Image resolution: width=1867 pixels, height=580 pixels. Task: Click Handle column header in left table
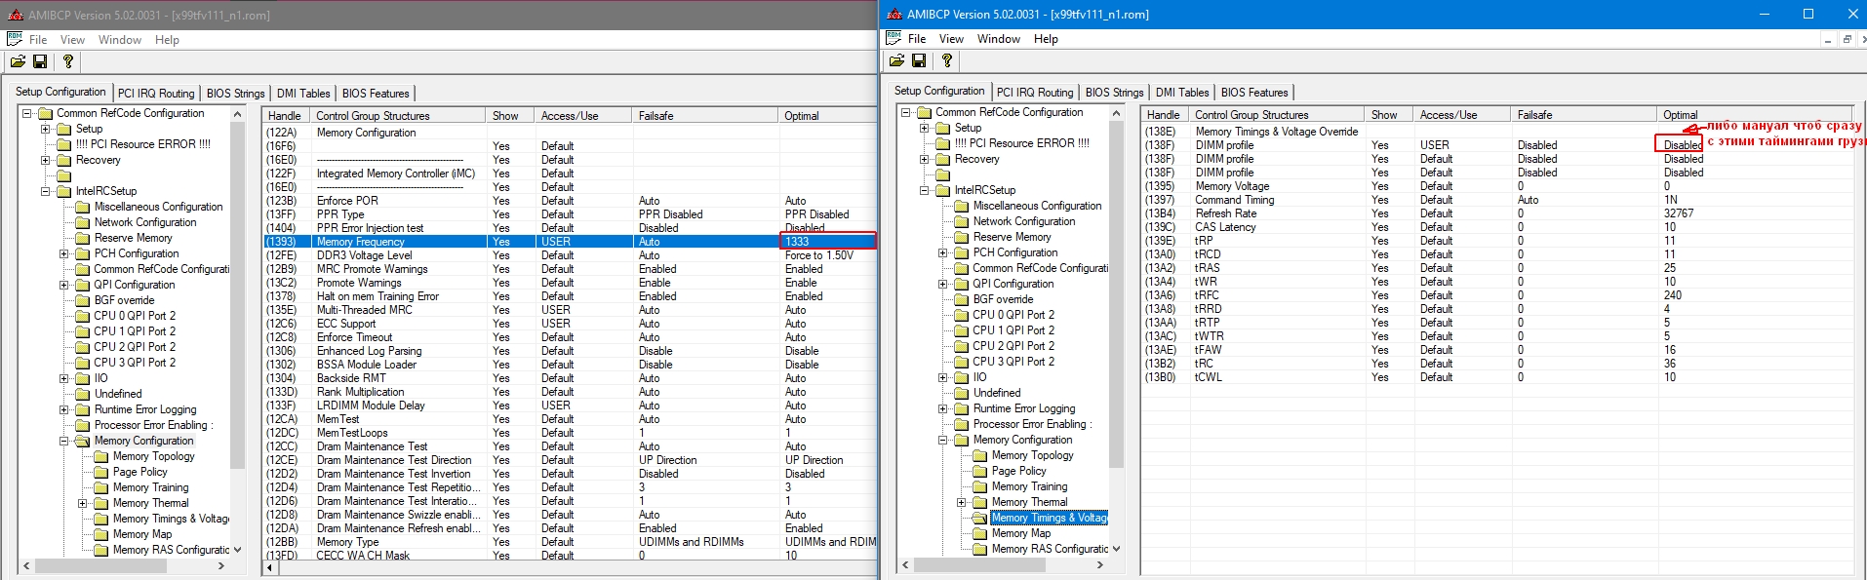[287, 116]
